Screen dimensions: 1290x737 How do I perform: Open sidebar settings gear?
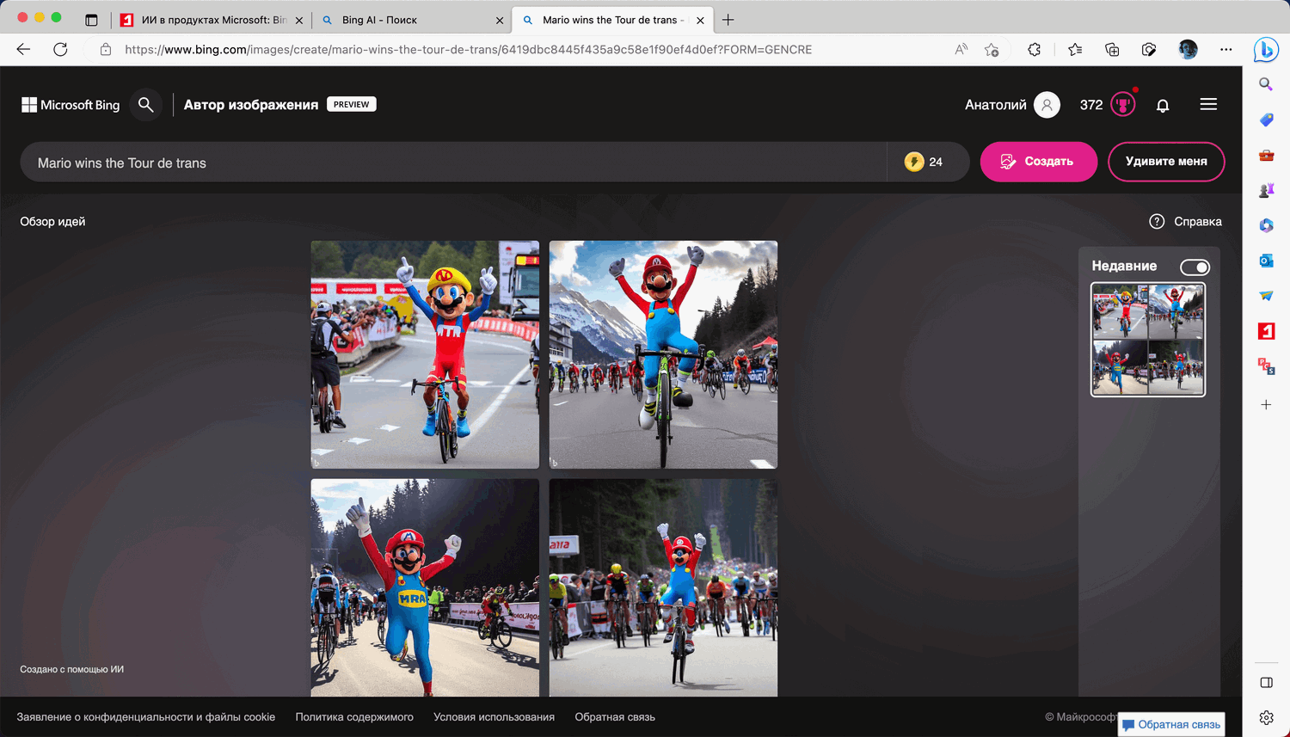pos(1266,717)
